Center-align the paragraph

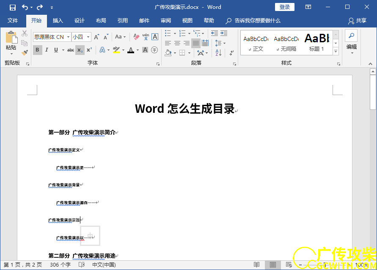point(177,43)
